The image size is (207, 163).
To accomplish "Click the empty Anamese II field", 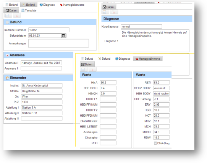I will pyautogui.click(x=41, y=68).
